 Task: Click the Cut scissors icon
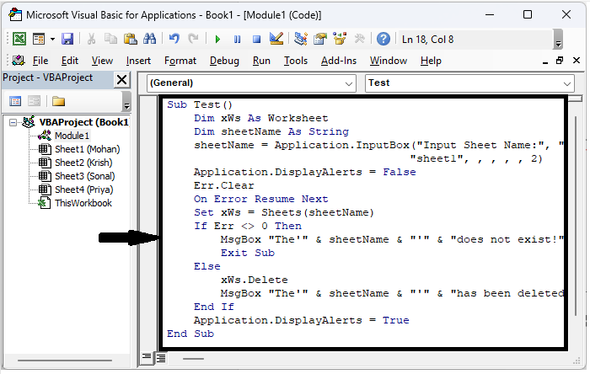(91, 39)
